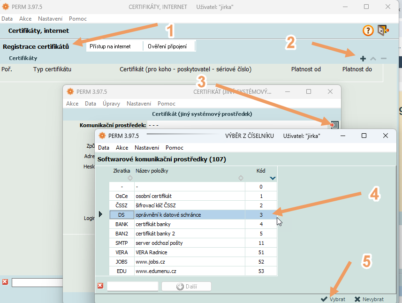Select the 'certifikát banky' row with code 4
402x303 pixels.
(x=193, y=224)
